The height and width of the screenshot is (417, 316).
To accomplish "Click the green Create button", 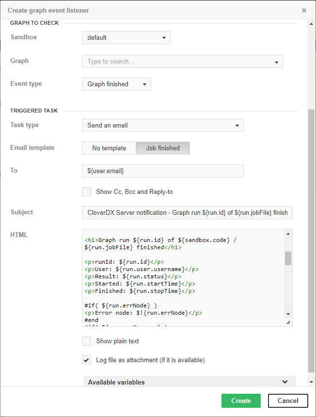I will pos(241,401).
